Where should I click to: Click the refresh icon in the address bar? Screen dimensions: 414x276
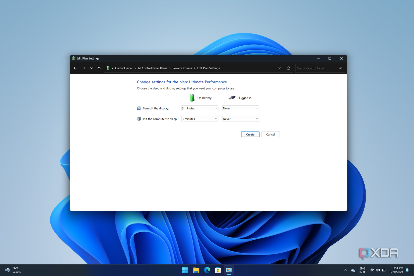[289, 68]
